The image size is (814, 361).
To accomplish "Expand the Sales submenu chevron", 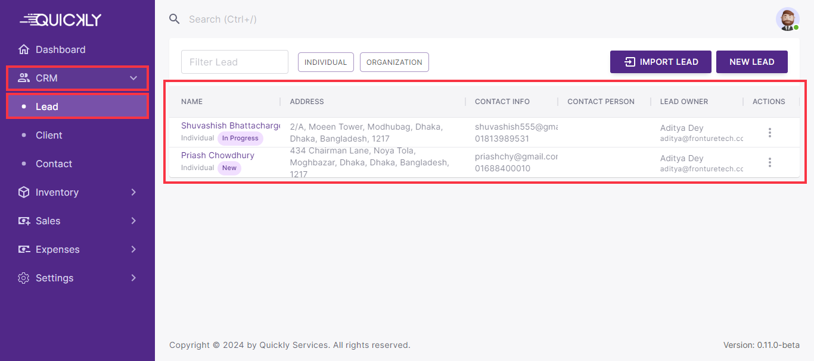I will coord(133,221).
